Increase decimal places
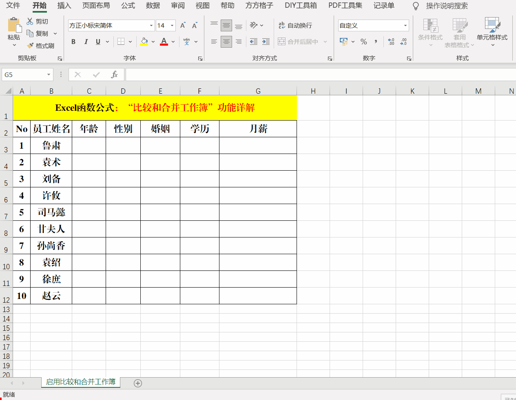This screenshot has width=516, height=400. pyautogui.click(x=391, y=42)
